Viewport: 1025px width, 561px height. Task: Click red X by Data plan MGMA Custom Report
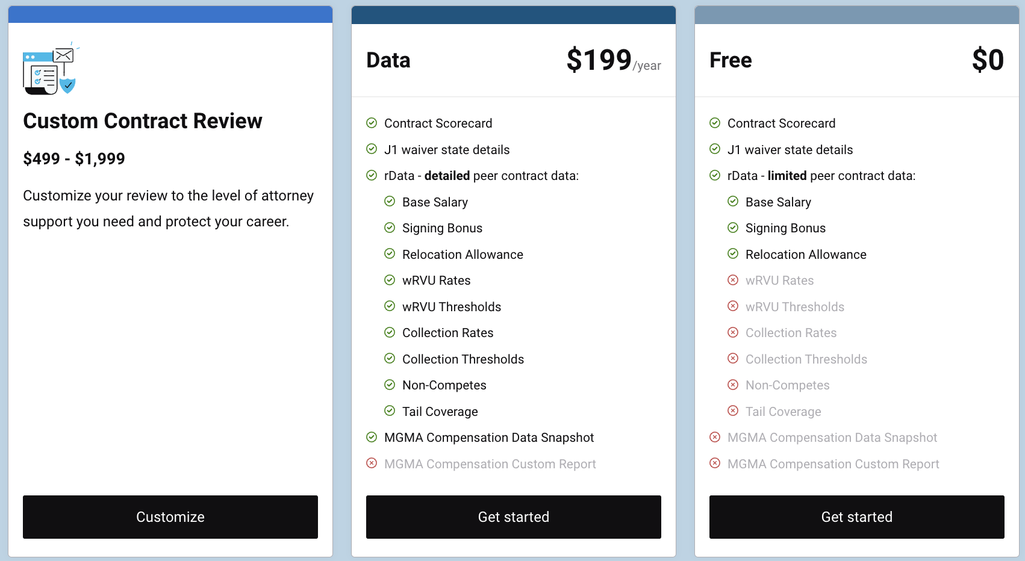(372, 463)
